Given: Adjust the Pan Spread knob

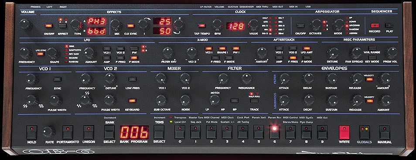Looking at the screenshot, I should pyautogui.click(x=355, y=53).
